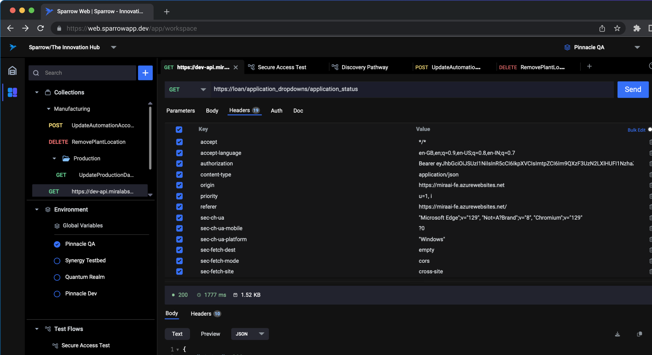Uncheck the content-type header checkbox
This screenshot has width=652, height=355.
coord(179,174)
